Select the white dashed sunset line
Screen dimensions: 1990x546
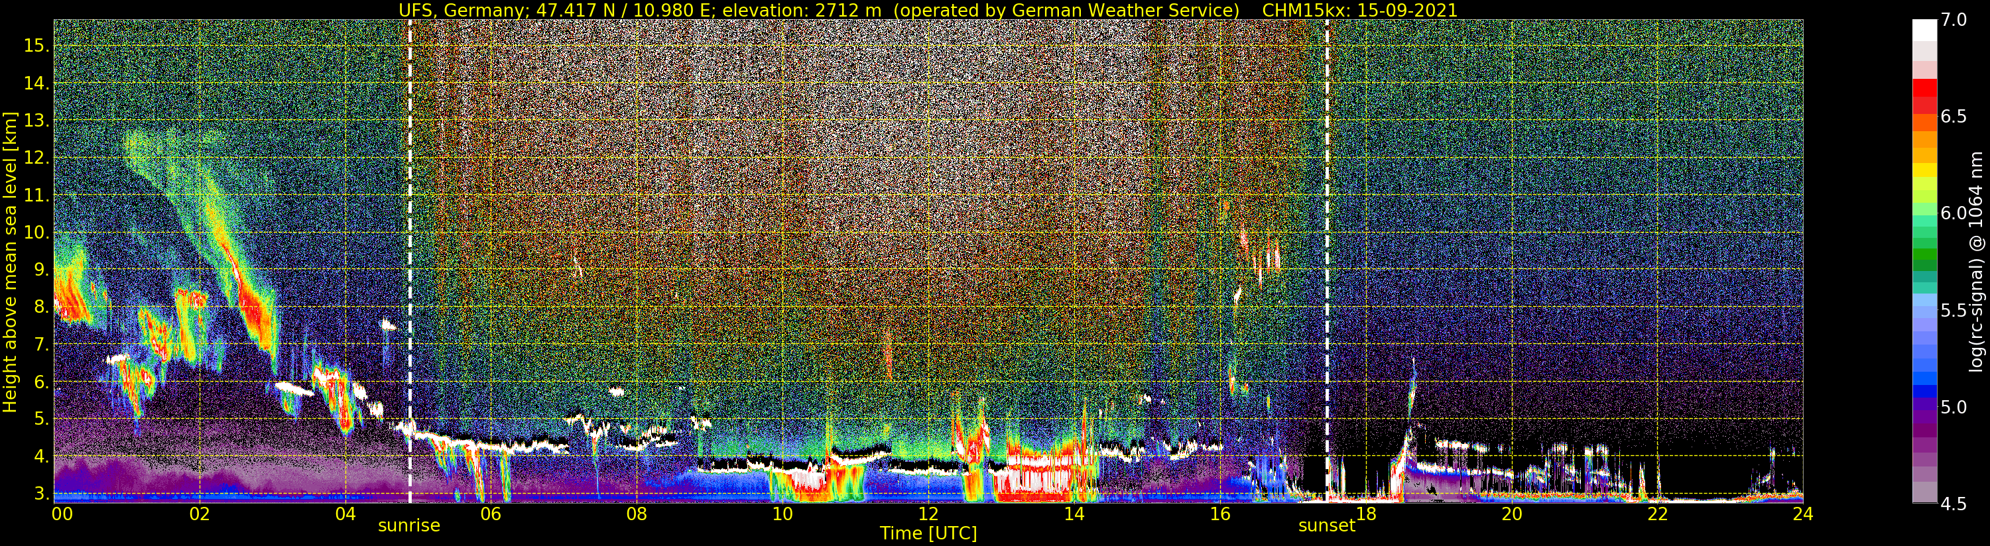[x=1327, y=261]
